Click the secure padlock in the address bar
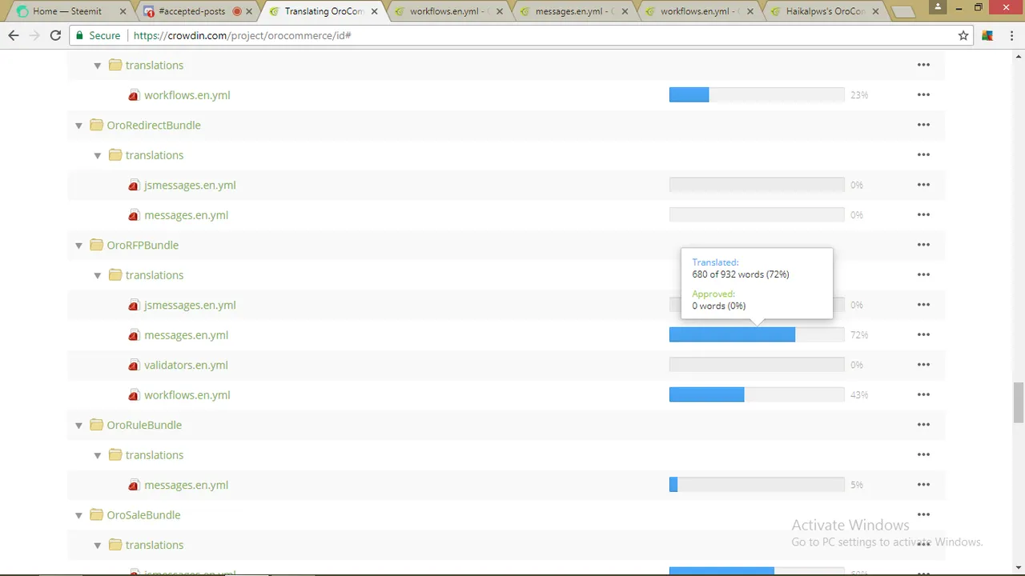Image resolution: width=1025 pixels, height=576 pixels. click(x=78, y=36)
